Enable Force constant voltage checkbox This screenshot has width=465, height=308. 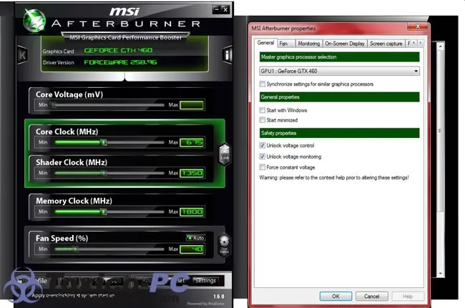(262, 167)
